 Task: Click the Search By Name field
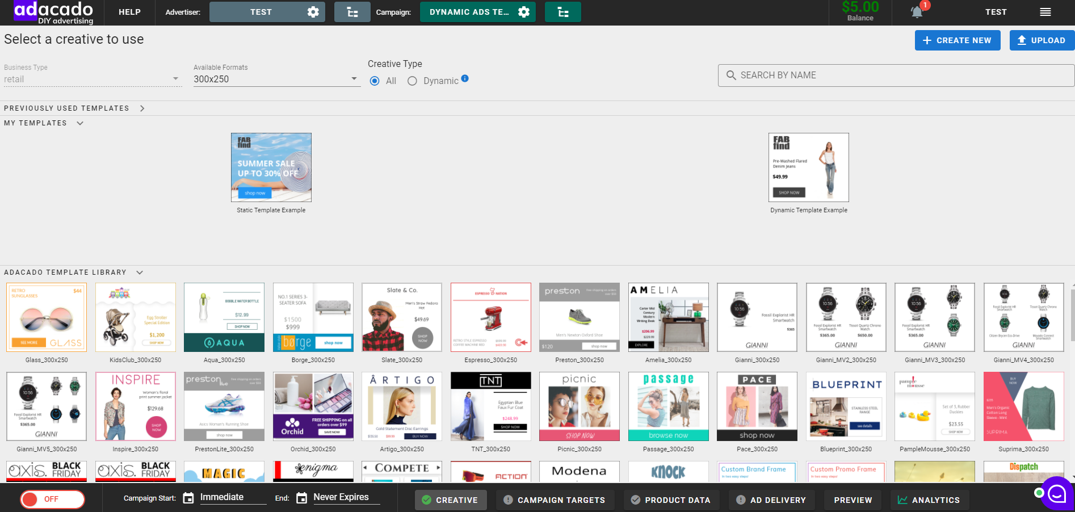[896, 75]
